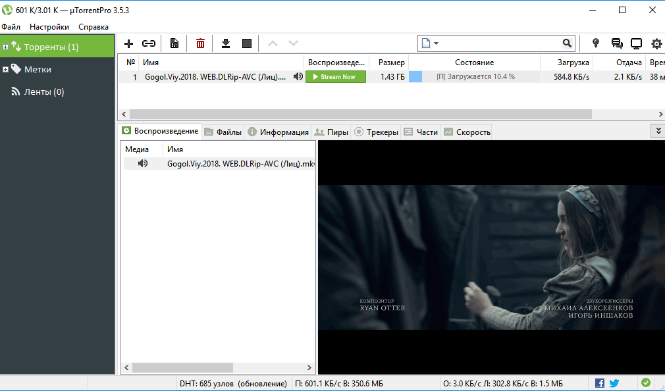
Task: Sort torrents by № column header
Action: 128,63
